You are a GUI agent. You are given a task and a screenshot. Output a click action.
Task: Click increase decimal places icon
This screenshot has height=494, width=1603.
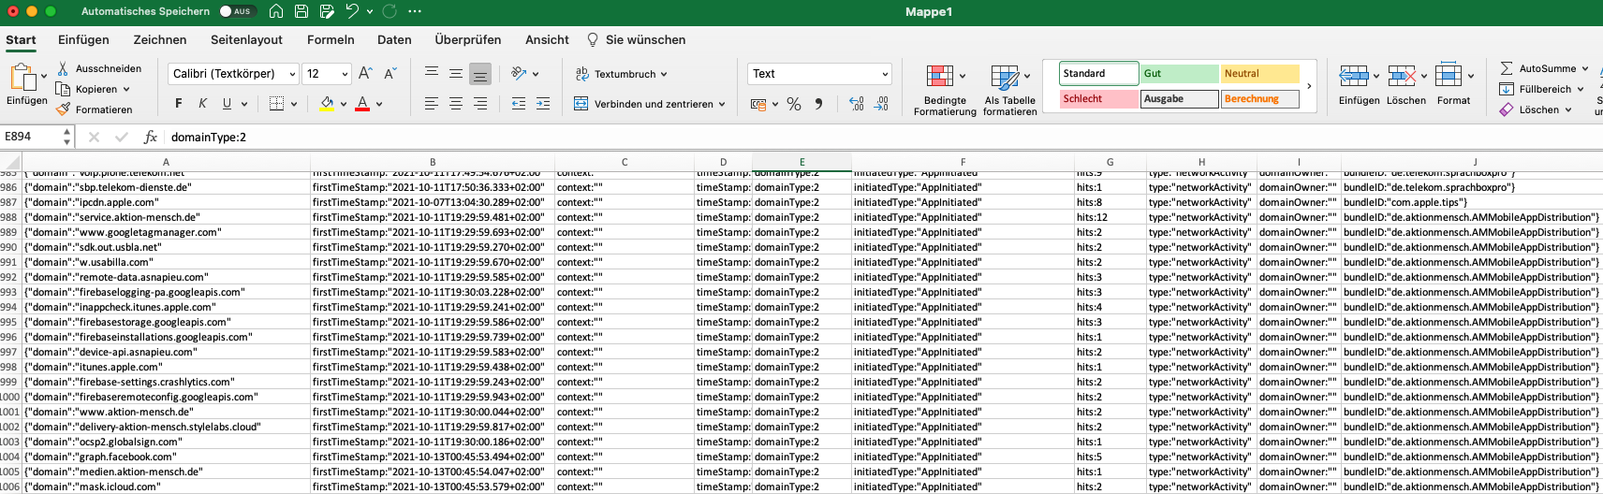coord(857,104)
